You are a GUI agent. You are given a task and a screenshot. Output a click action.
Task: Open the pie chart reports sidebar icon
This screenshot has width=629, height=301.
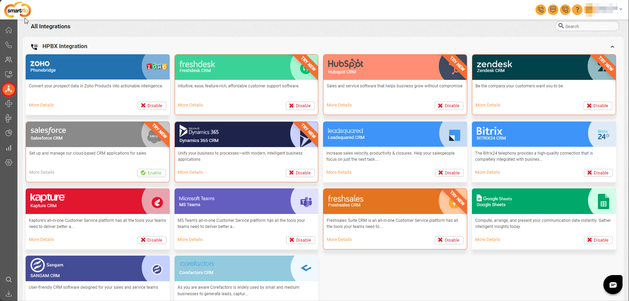click(9, 133)
